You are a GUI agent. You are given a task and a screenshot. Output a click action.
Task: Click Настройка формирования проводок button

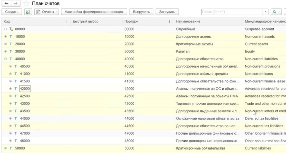click(x=94, y=12)
